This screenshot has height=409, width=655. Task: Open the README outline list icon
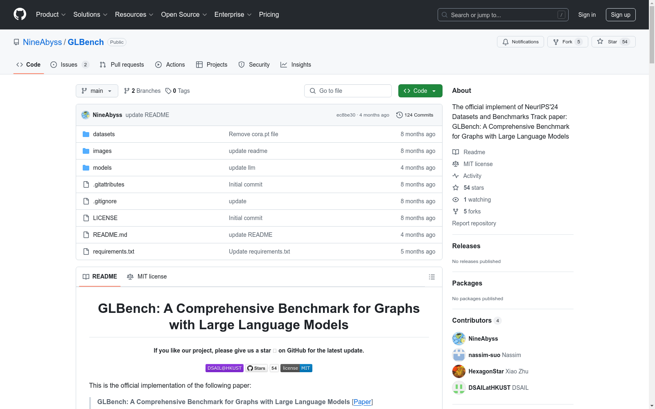click(x=432, y=277)
